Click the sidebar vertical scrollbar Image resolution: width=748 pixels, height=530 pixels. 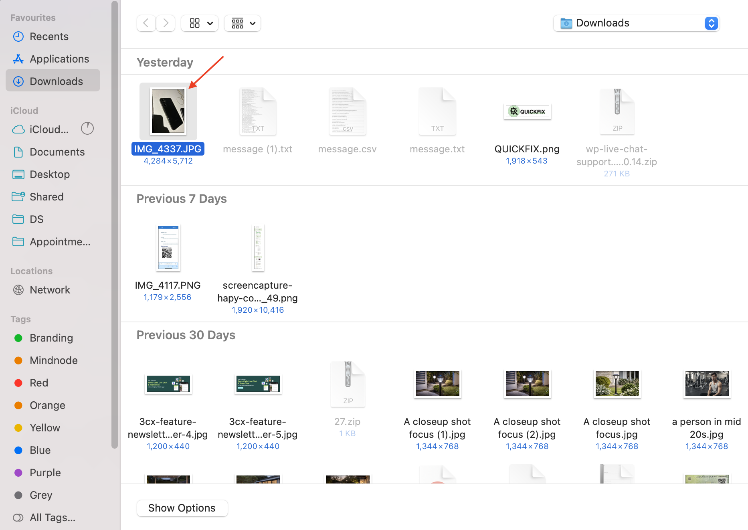click(x=115, y=225)
